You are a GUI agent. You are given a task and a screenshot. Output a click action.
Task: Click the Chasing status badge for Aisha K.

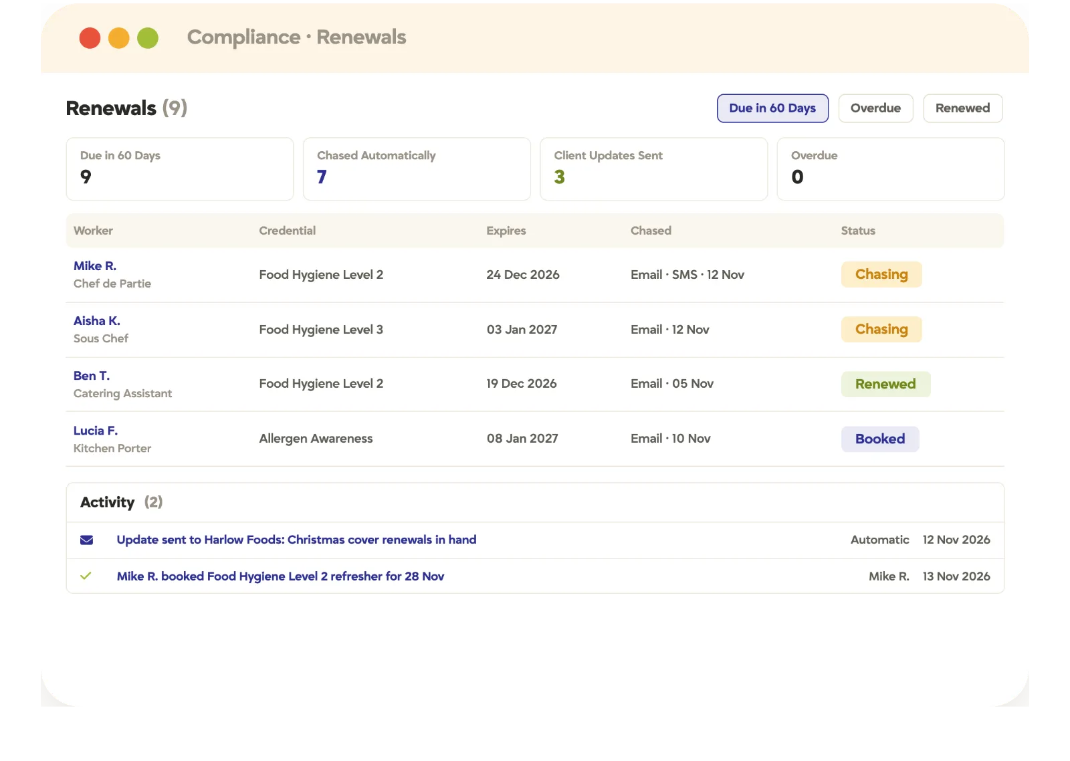coord(881,330)
